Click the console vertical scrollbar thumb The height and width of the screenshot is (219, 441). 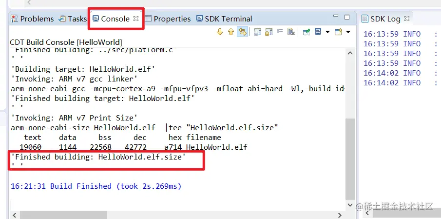point(350,159)
